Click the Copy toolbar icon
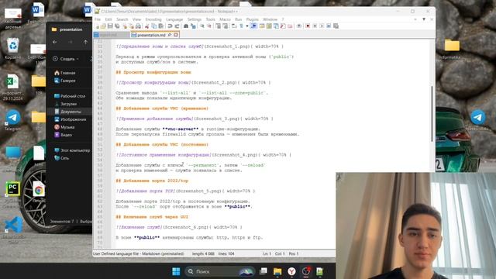The image size is (496, 279). (153, 26)
